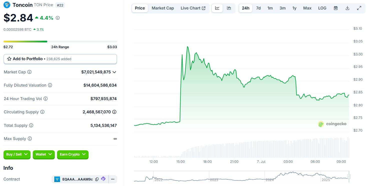Click the star icon in Add to Portfolio
Image resolution: width=367 pixels, height=186 pixels.
pyautogui.click(x=9, y=59)
